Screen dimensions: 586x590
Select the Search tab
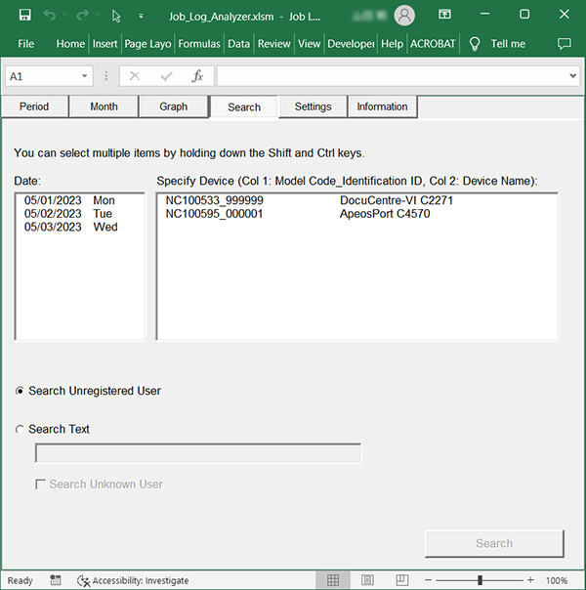tap(244, 106)
